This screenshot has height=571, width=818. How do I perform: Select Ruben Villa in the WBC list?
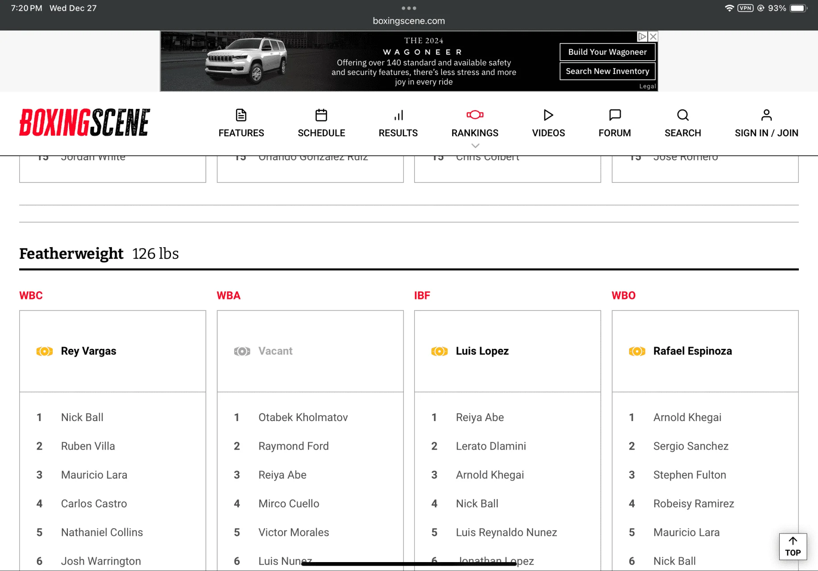(88, 446)
